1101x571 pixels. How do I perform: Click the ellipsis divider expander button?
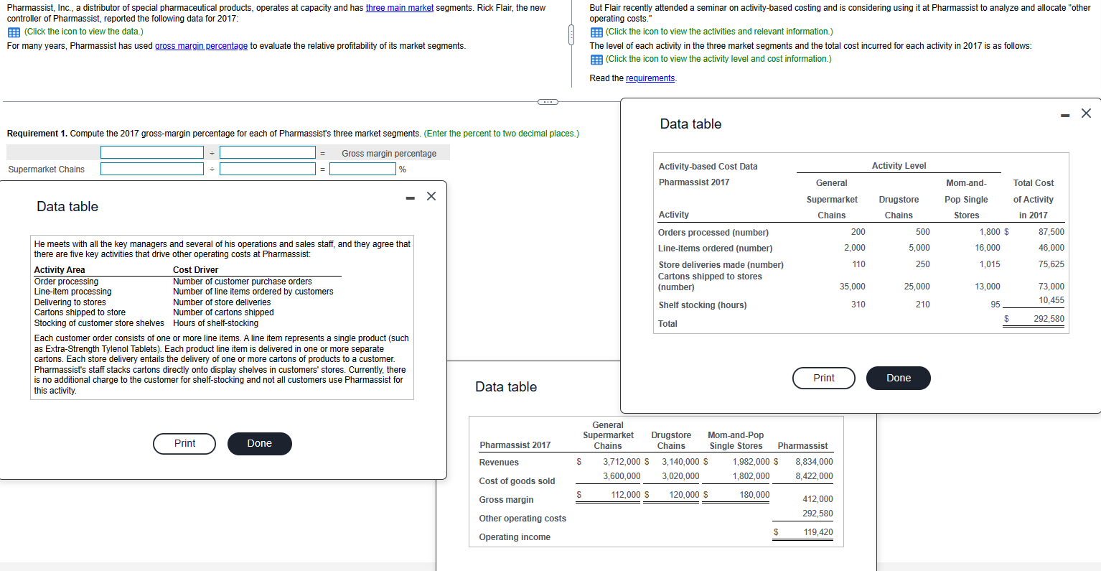(x=548, y=101)
